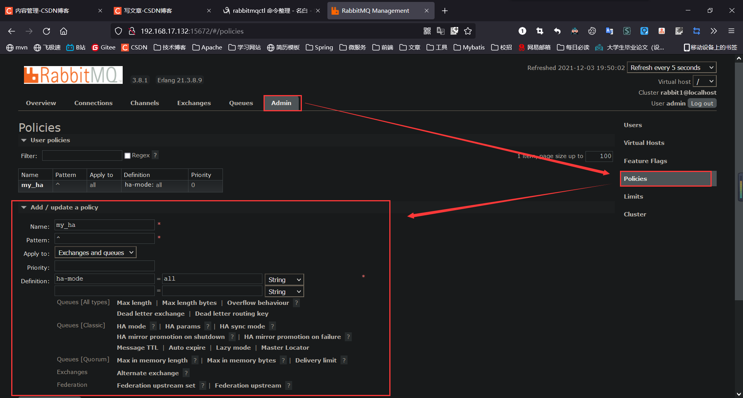The image size is (743, 398).
Task: Click the Priority input field
Action: [x=104, y=266]
